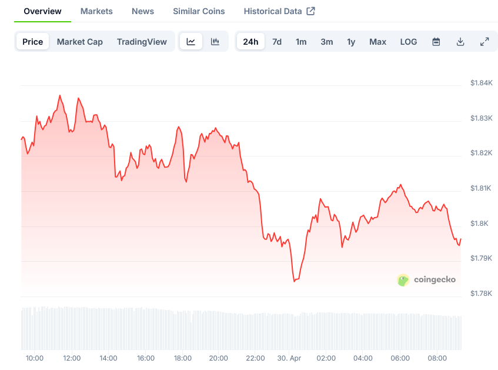
Task: Toggle LOG scale on chart
Action: [x=409, y=42]
